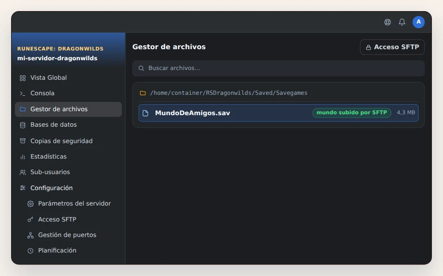
Task: View Estadísticas
Action: [68, 156]
